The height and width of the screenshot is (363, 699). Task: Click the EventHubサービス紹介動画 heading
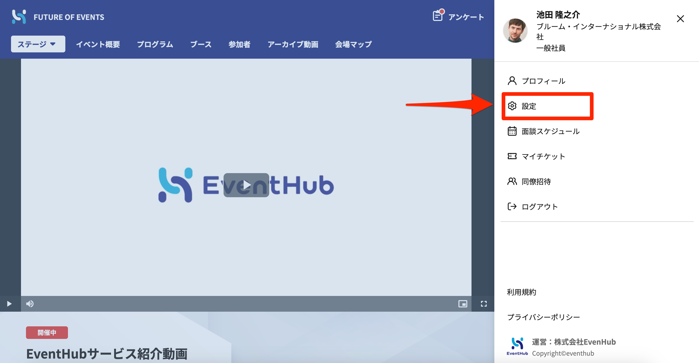[107, 354]
